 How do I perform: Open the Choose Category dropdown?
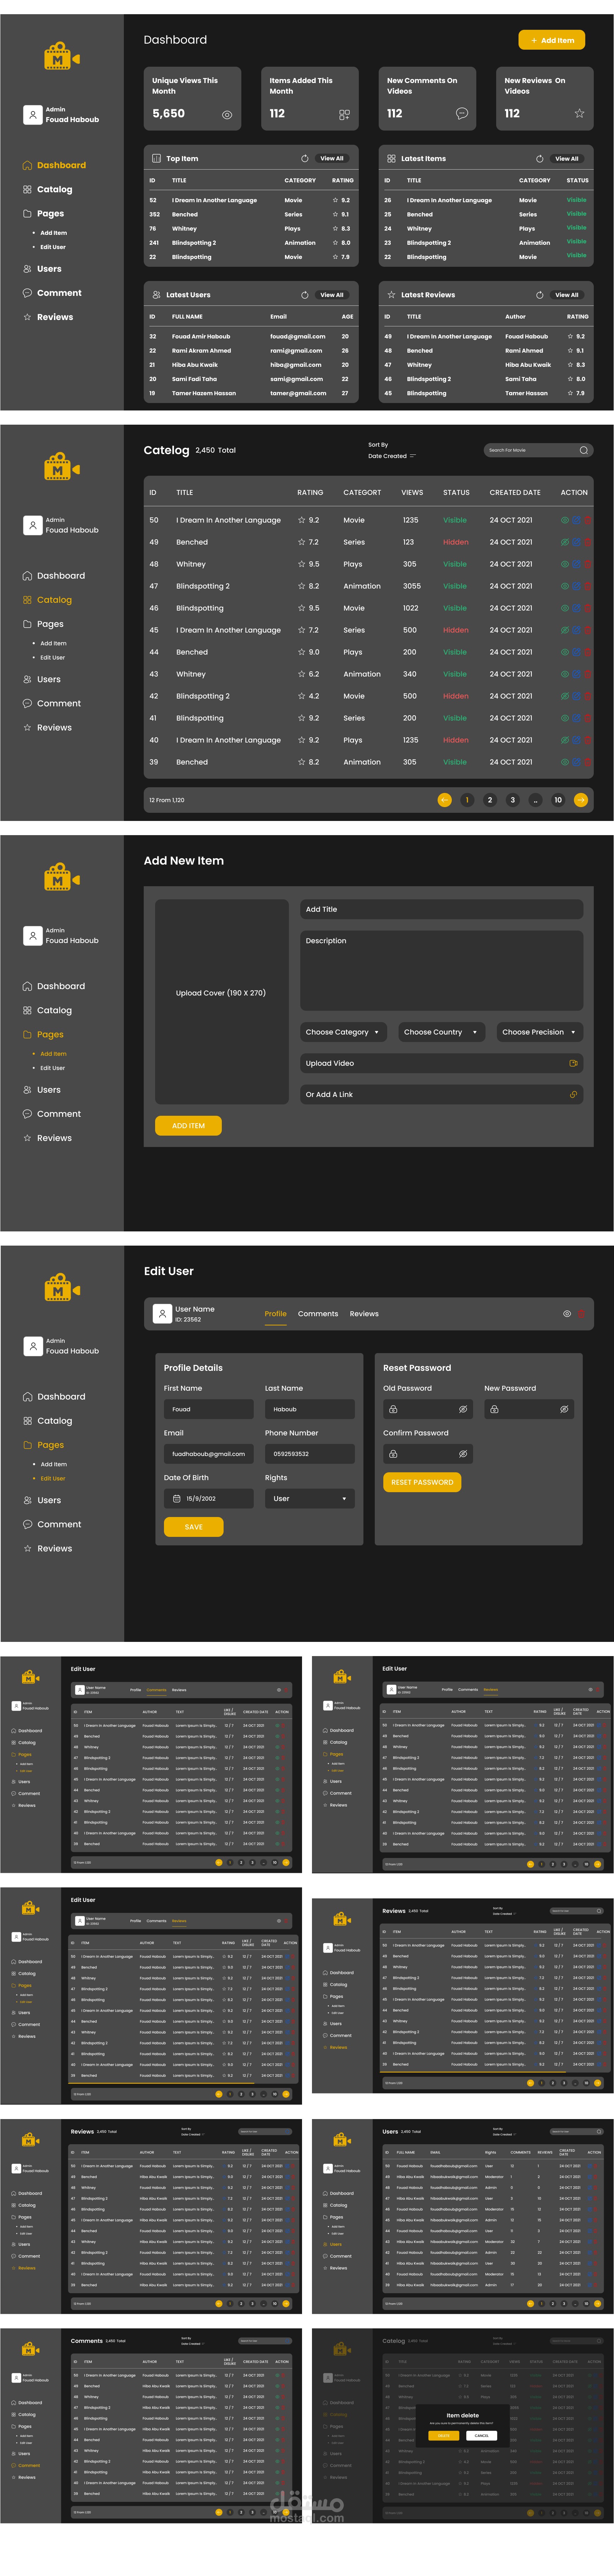tap(343, 1032)
